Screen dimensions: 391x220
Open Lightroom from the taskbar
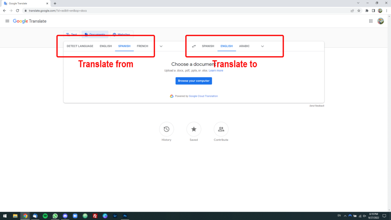point(115,216)
